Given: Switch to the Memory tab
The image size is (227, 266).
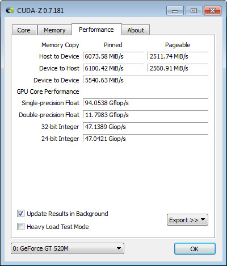Looking at the screenshot, I should pyautogui.click(x=54, y=30).
